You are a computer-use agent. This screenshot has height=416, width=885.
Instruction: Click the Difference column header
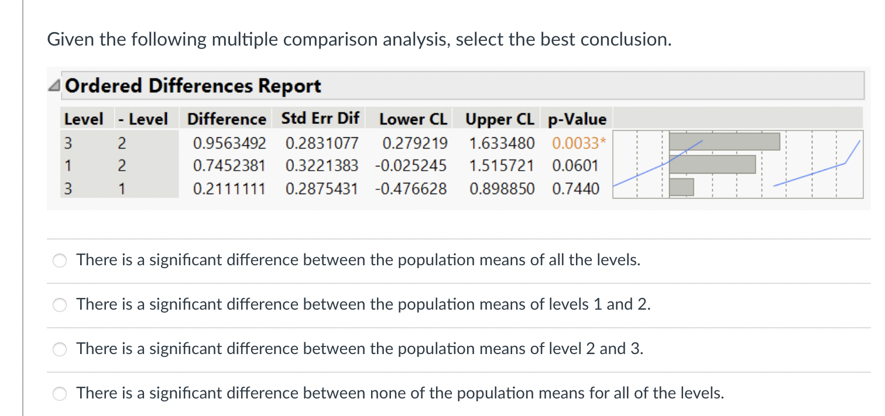(x=226, y=119)
